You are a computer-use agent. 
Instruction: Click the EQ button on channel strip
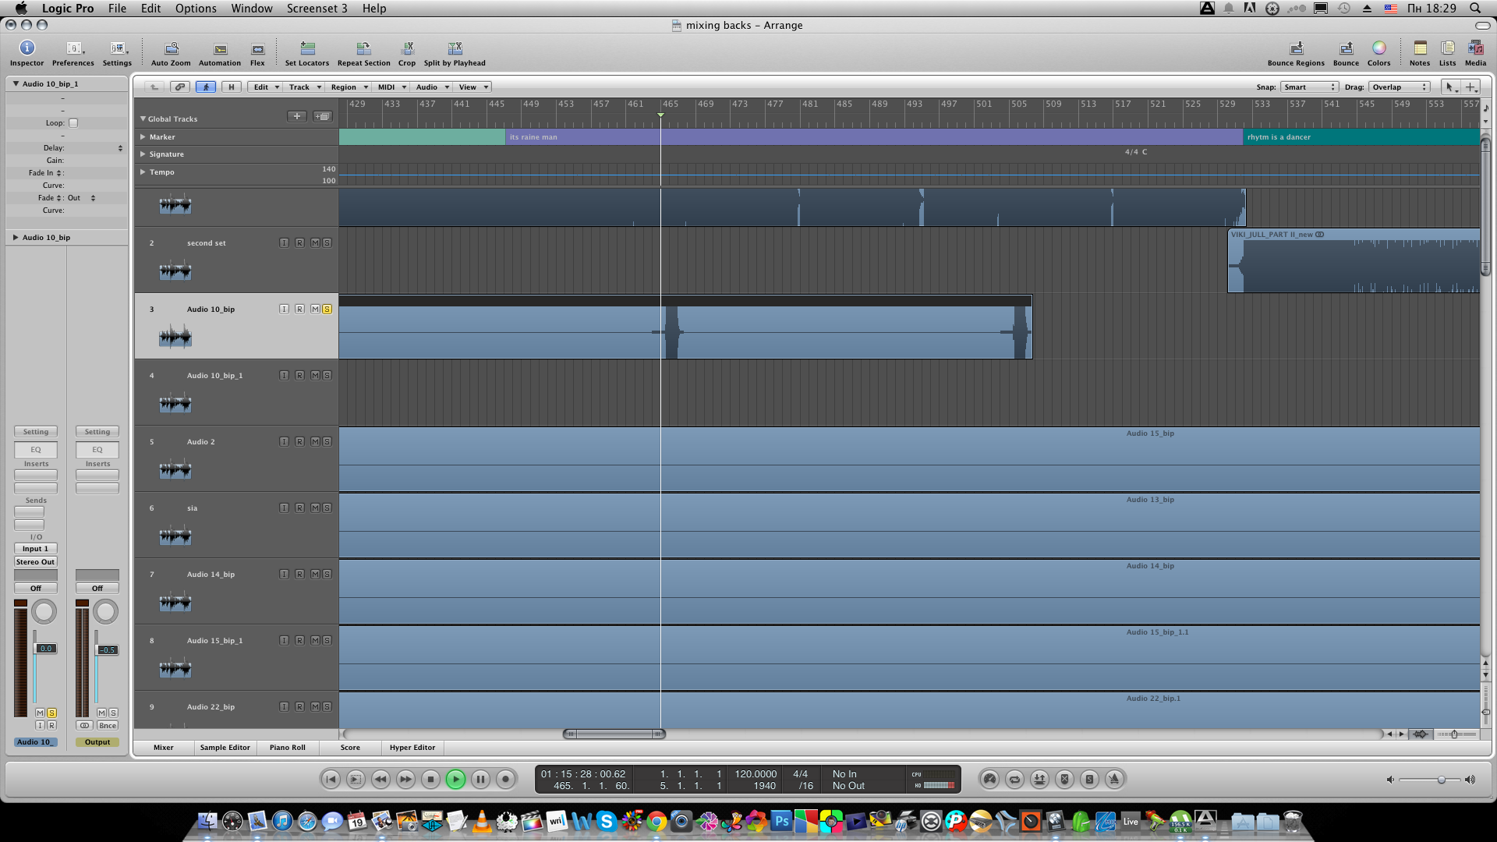35,450
